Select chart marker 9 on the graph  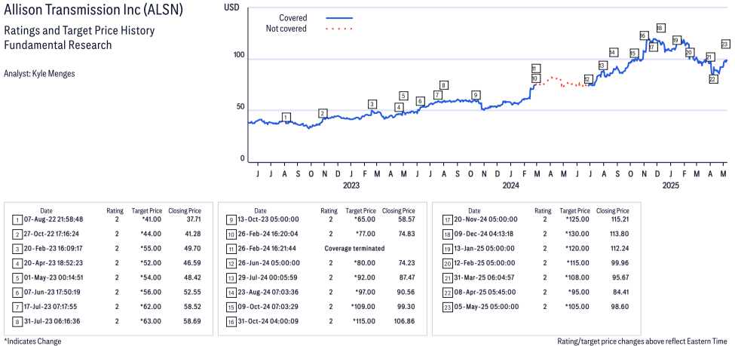[x=476, y=95]
